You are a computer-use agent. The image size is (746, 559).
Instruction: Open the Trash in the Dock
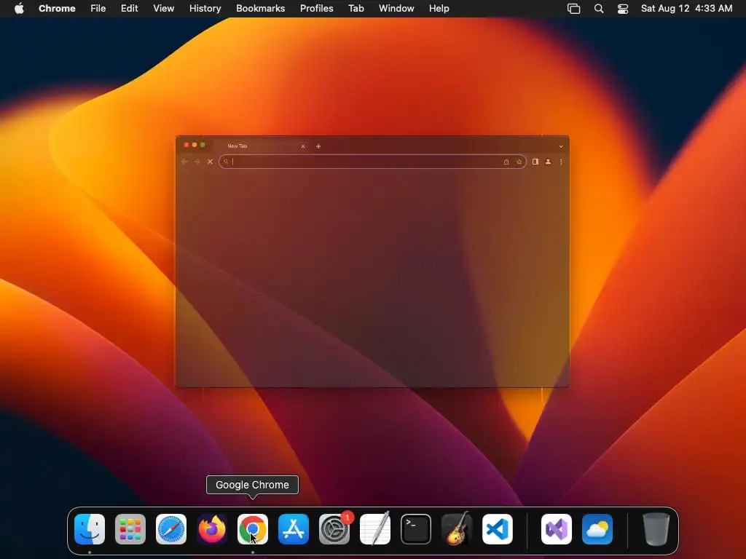(x=656, y=529)
